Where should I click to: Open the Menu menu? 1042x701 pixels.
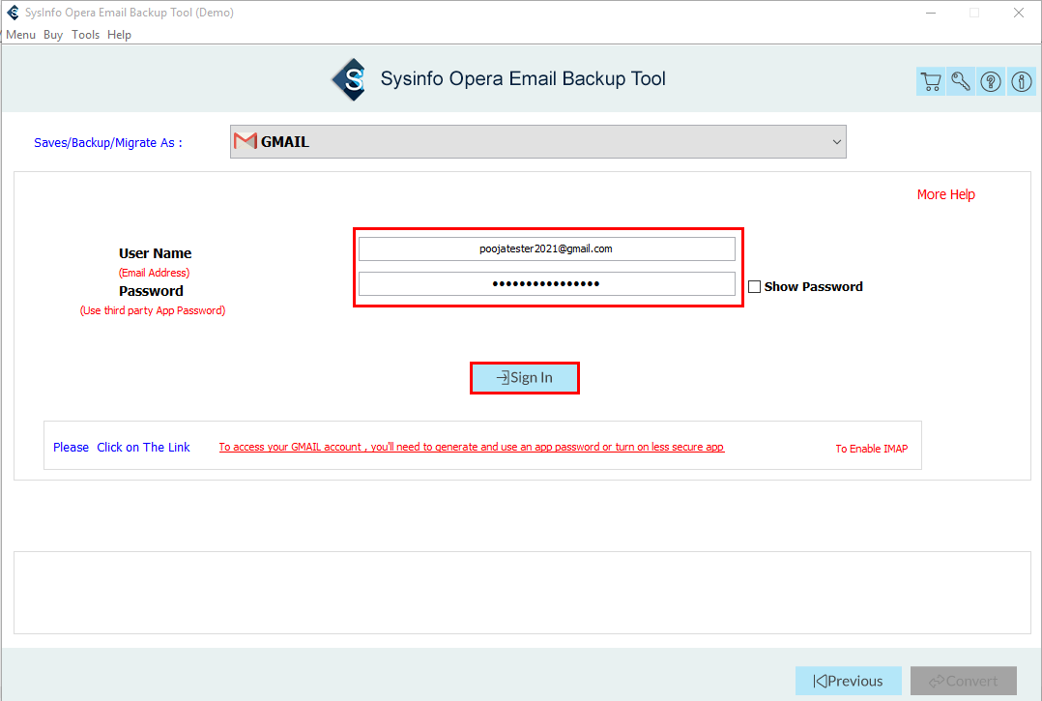click(x=20, y=35)
